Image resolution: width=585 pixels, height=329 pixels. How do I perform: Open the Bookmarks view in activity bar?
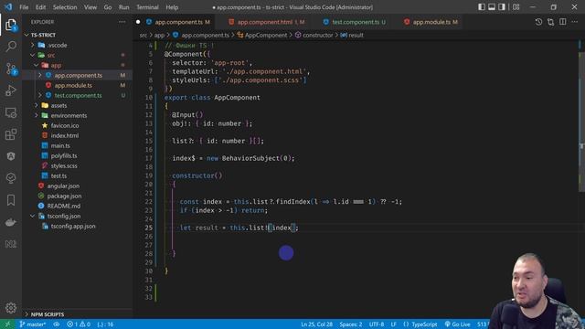pos(11,200)
